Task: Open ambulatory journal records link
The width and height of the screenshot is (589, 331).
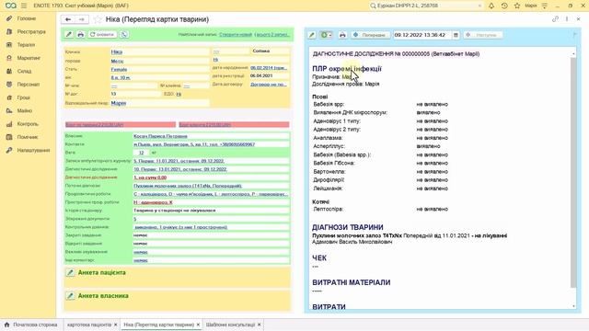Action: tap(179, 161)
